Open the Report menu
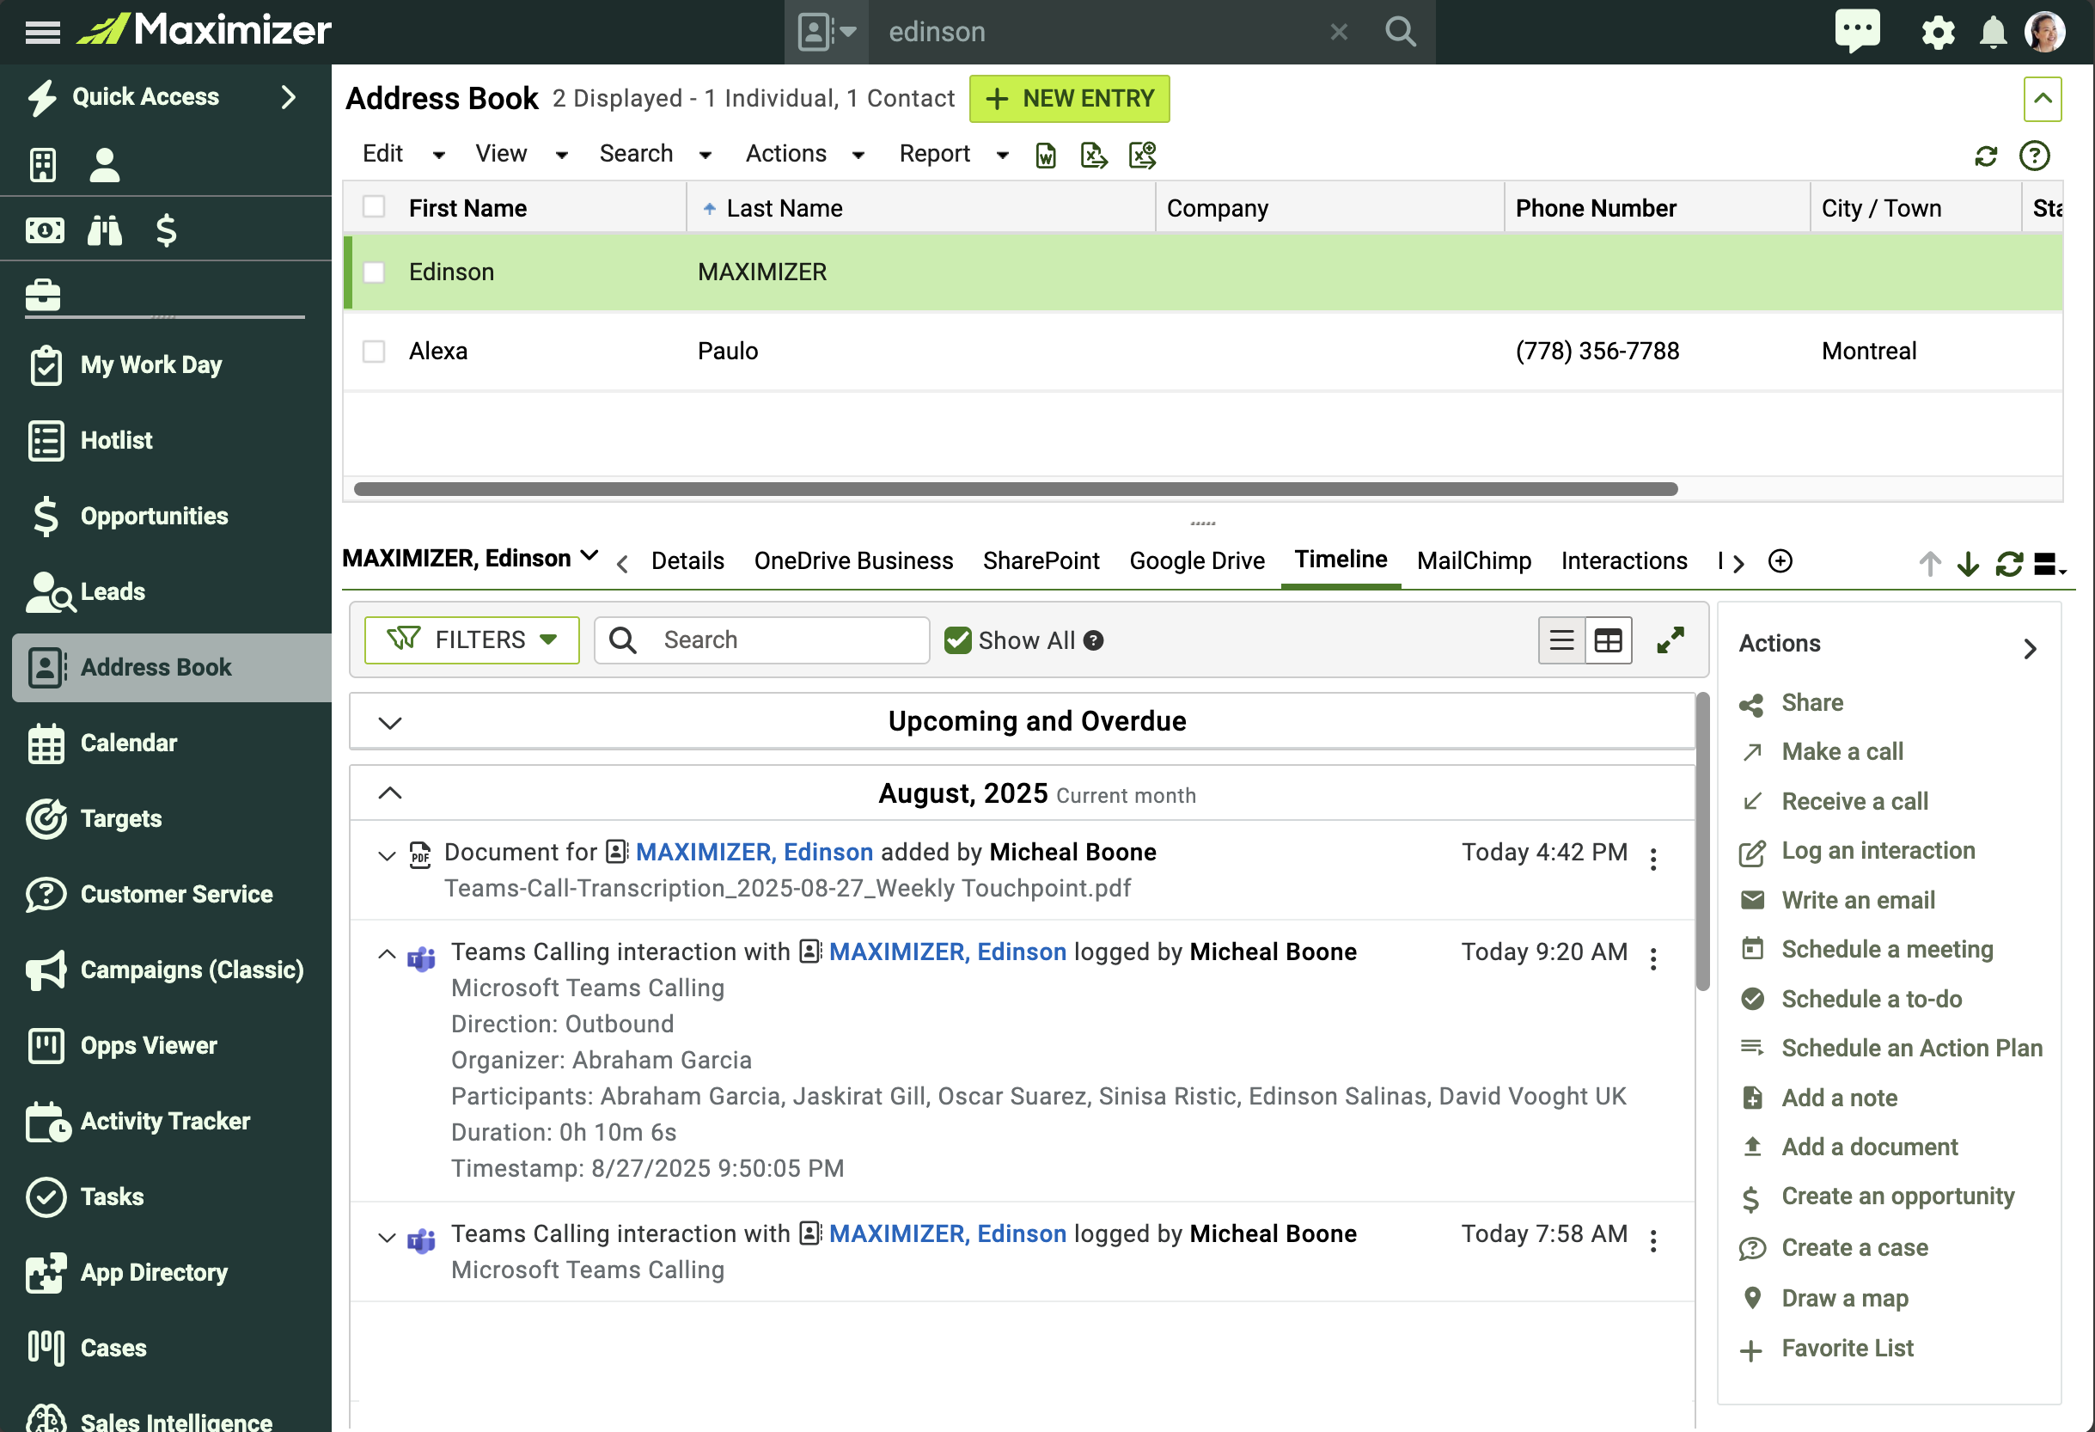The width and height of the screenshot is (2095, 1432). coord(934,153)
